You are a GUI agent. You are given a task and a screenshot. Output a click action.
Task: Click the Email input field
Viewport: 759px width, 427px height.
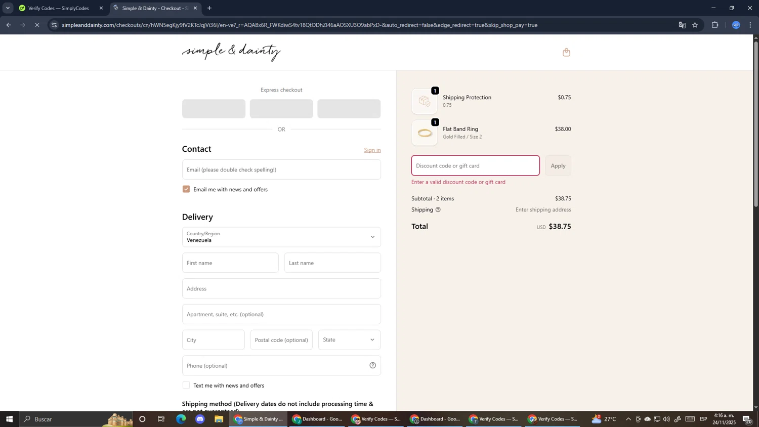coord(281,169)
